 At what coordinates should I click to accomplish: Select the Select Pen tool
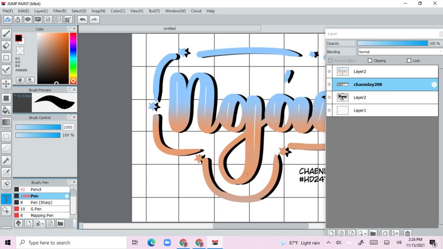[x=6, y=172]
